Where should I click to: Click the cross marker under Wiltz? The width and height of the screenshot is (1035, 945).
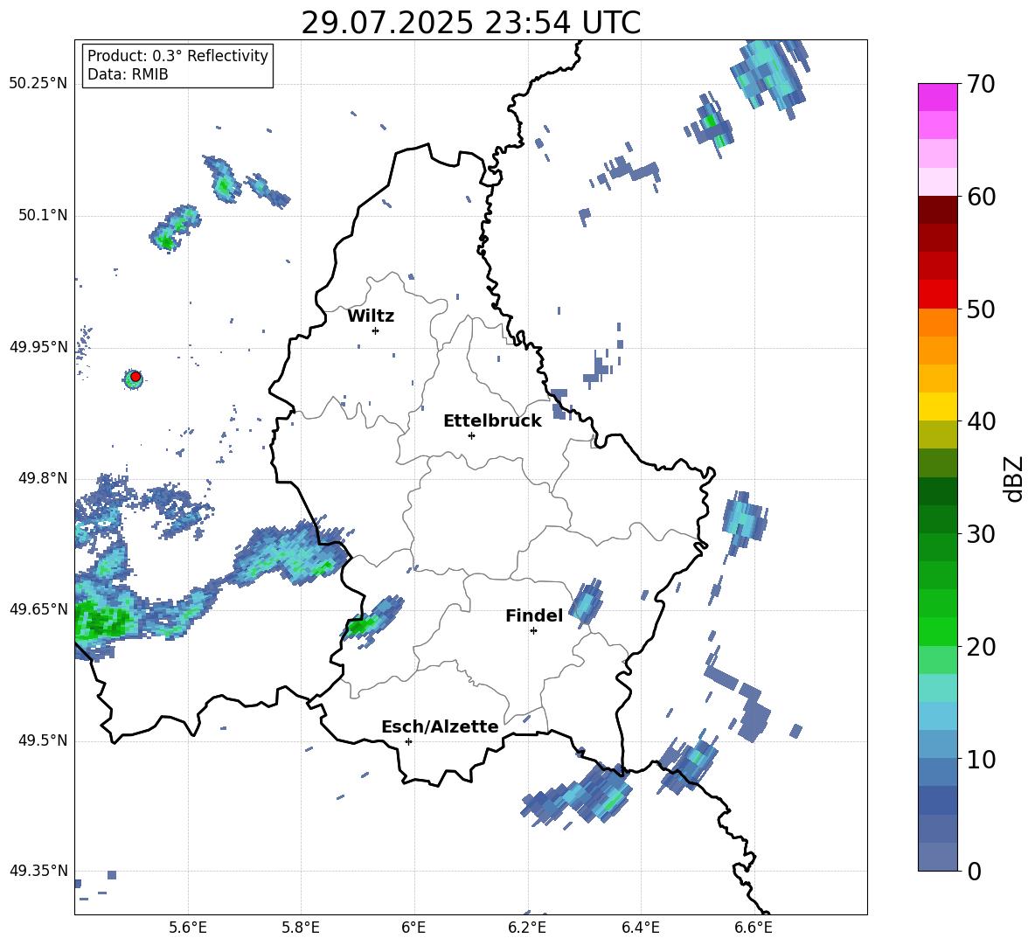376,330
